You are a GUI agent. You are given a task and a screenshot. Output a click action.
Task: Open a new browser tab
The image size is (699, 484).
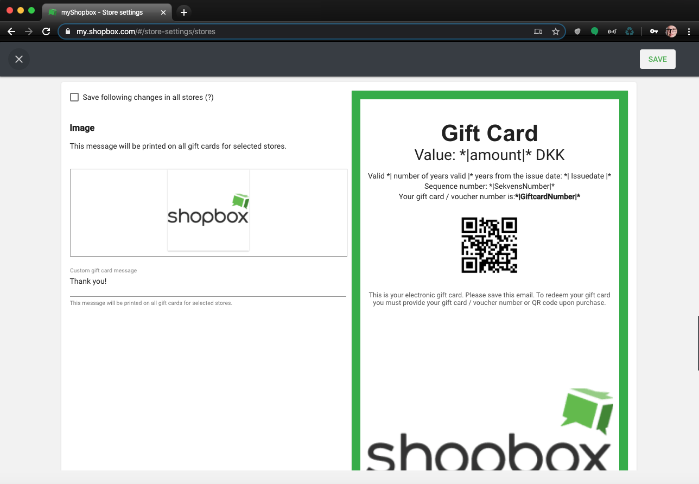tap(184, 12)
